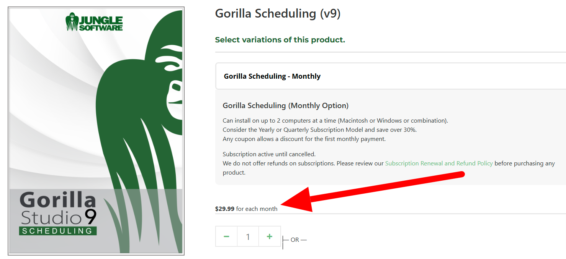This screenshot has height=259, width=566.
Task: Open the Gorilla Scheduling - Monthly variation dropdown
Action: click(x=391, y=76)
